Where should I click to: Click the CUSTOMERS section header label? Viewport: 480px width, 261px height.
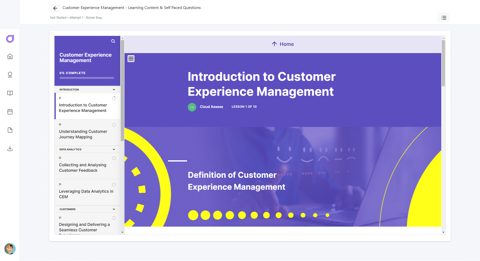67,209
